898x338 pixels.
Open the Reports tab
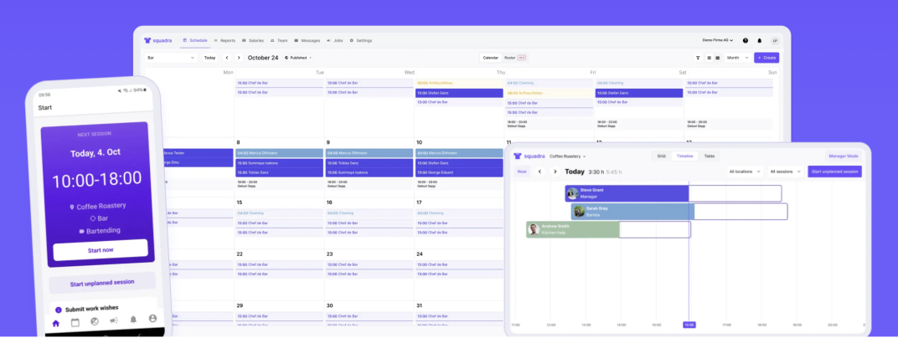click(x=224, y=41)
